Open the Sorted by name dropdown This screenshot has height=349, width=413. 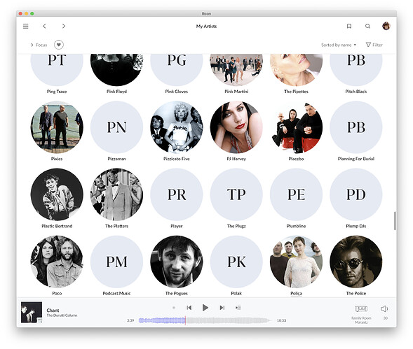[x=339, y=45]
